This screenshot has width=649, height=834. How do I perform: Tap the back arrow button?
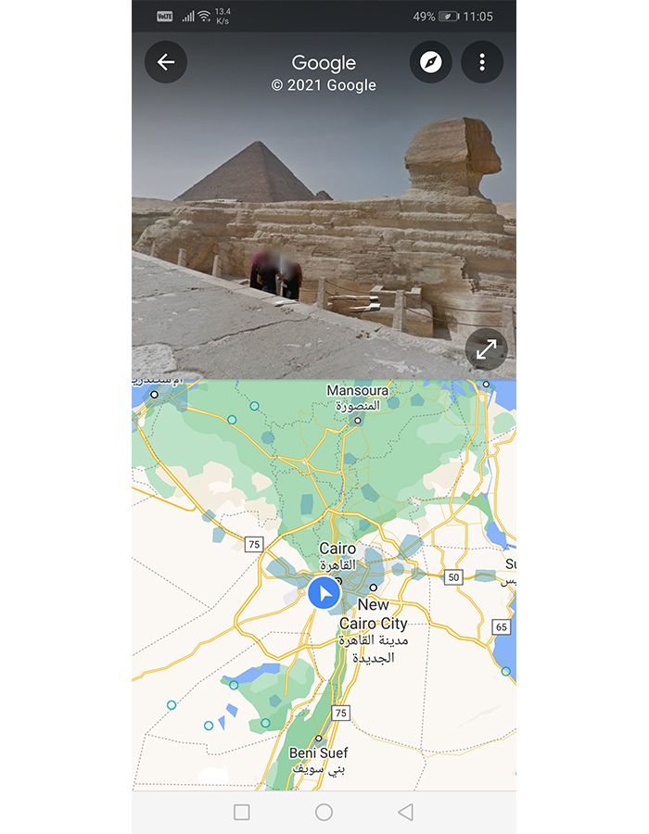[165, 62]
